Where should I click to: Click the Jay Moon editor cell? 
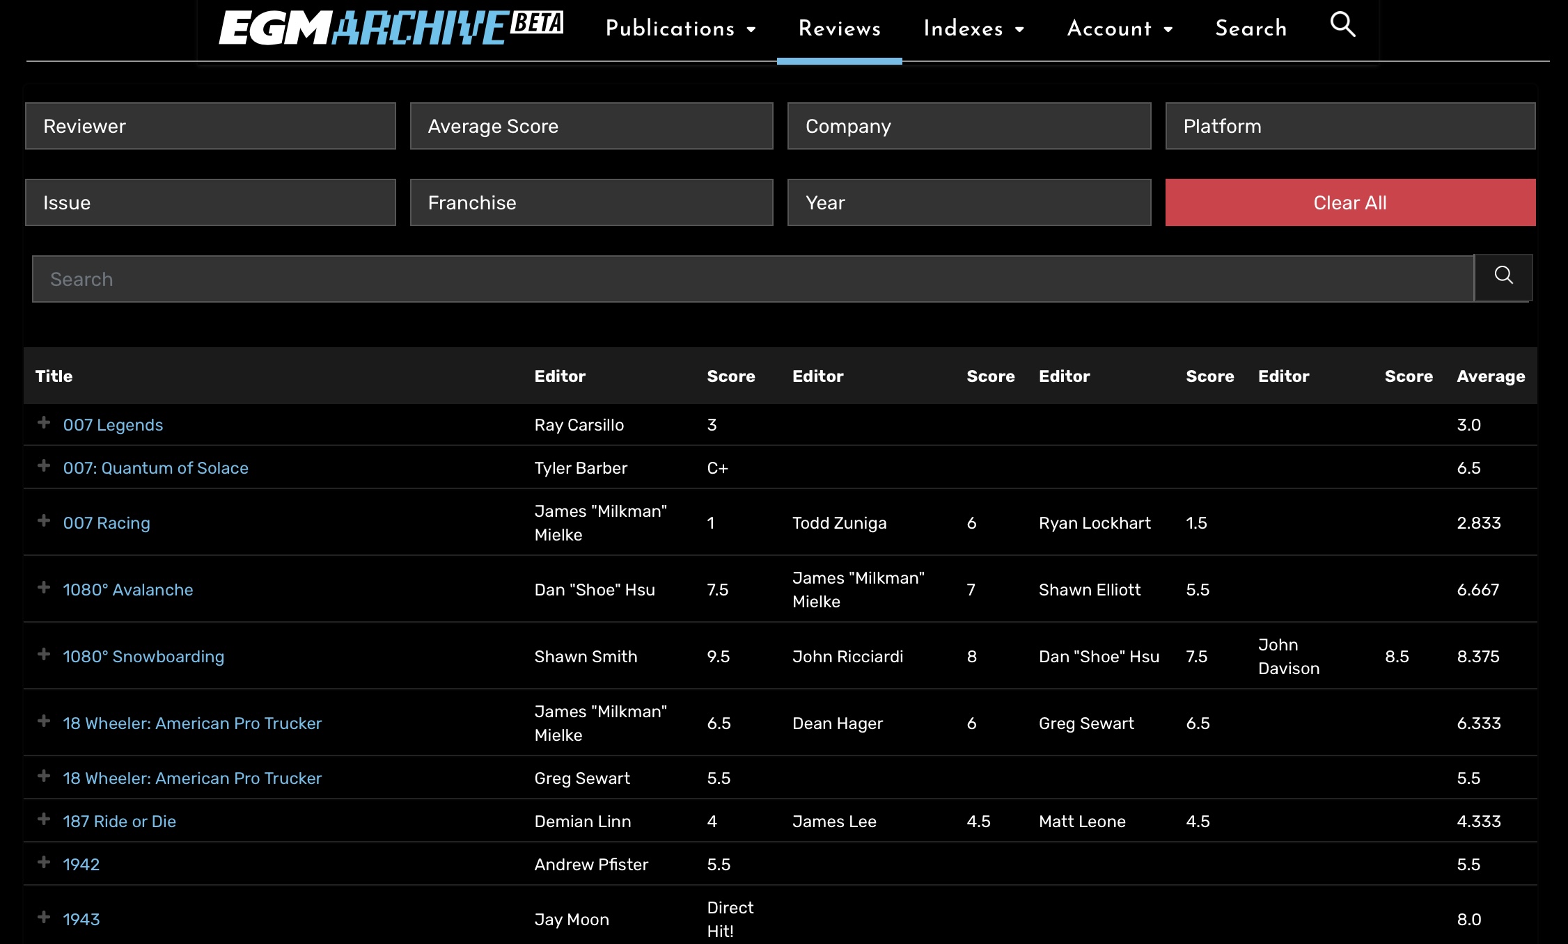pyautogui.click(x=572, y=920)
